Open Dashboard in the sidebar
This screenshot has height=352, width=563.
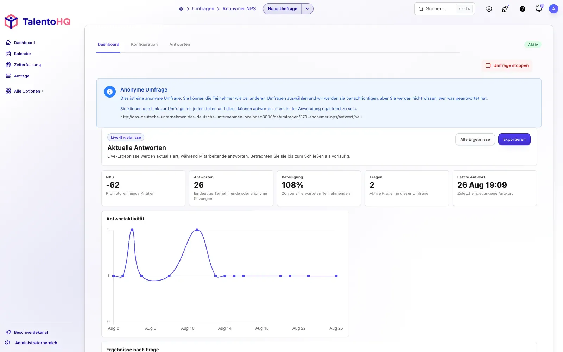click(x=24, y=43)
